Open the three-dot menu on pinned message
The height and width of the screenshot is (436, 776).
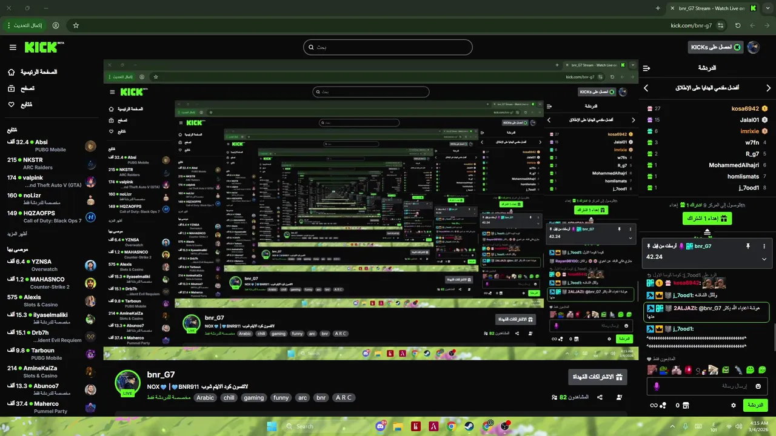[x=764, y=246]
